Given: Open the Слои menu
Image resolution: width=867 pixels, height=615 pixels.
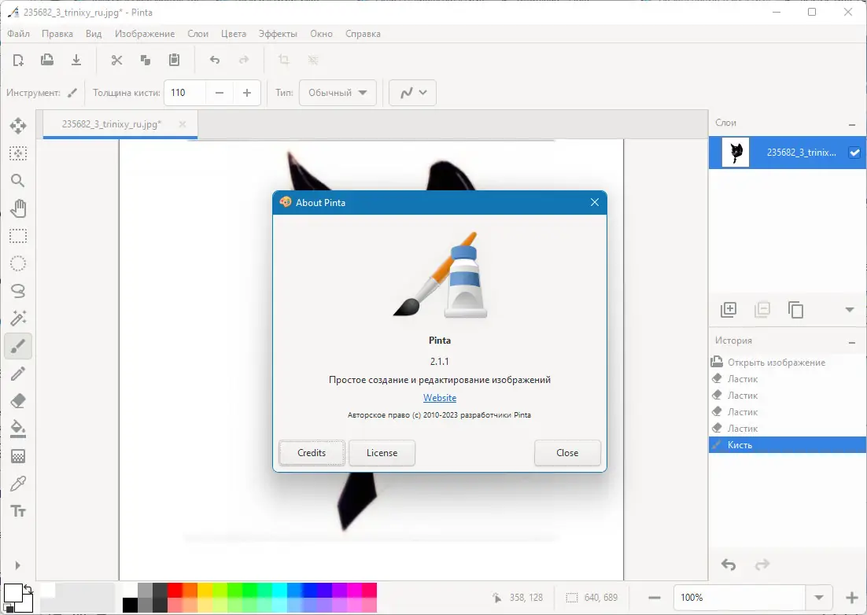Looking at the screenshot, I should coord(198,34).
